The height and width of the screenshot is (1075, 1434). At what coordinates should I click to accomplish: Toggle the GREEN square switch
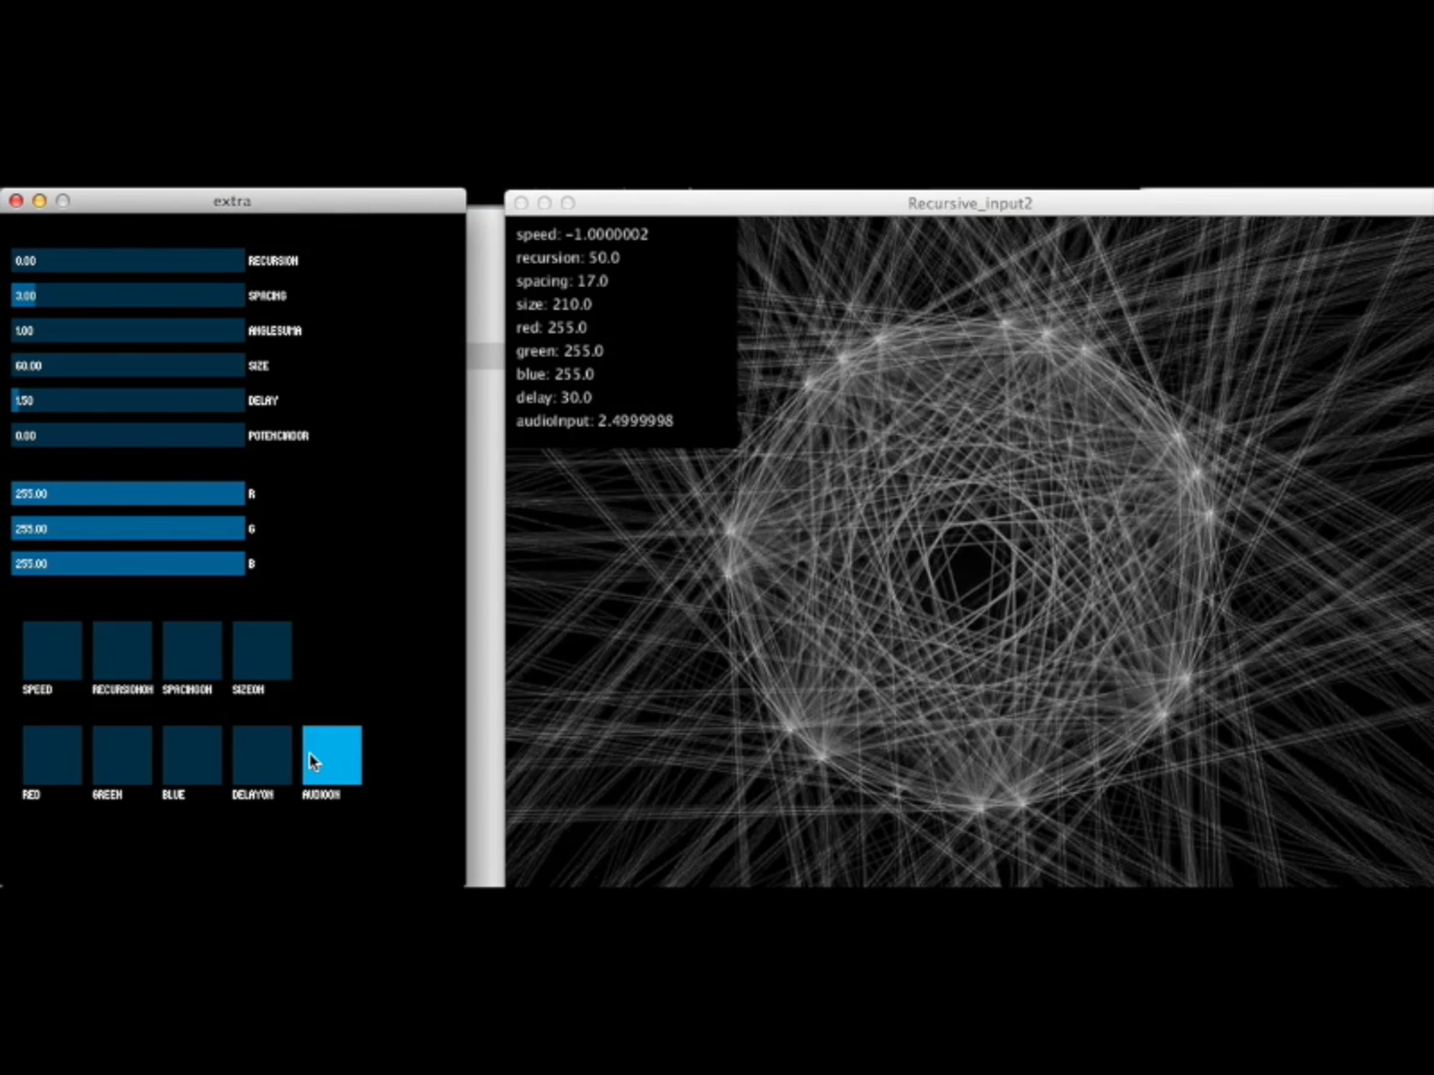[x=122, y=755]
